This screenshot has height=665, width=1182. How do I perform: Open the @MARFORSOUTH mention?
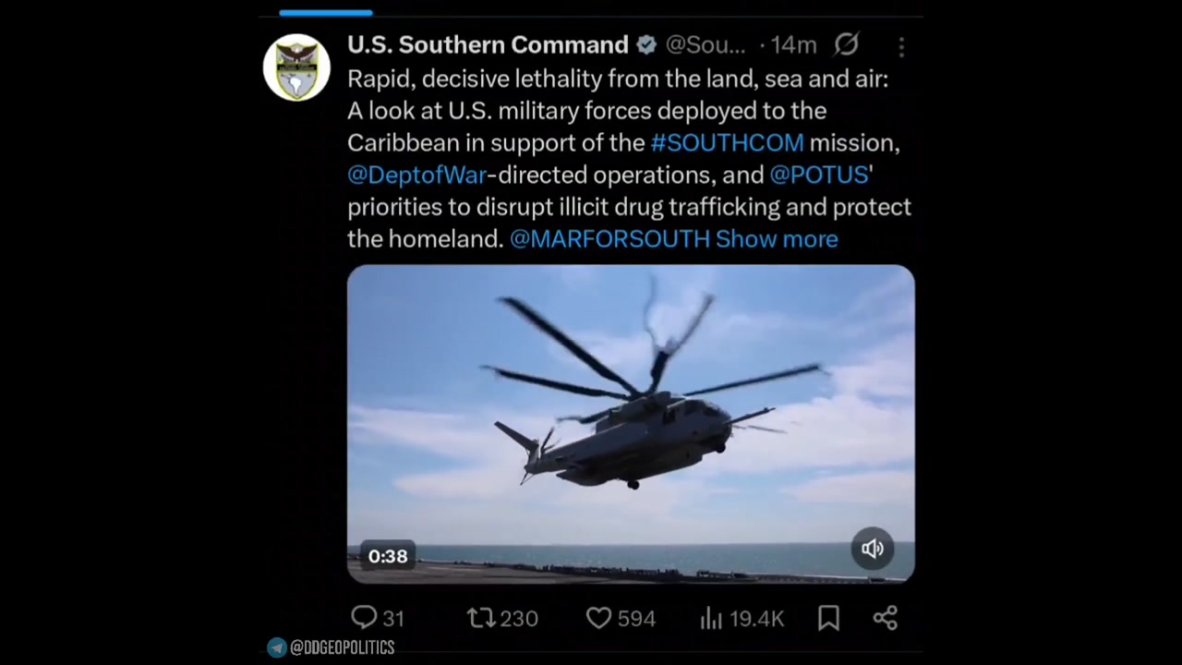(x=609, y=238)
